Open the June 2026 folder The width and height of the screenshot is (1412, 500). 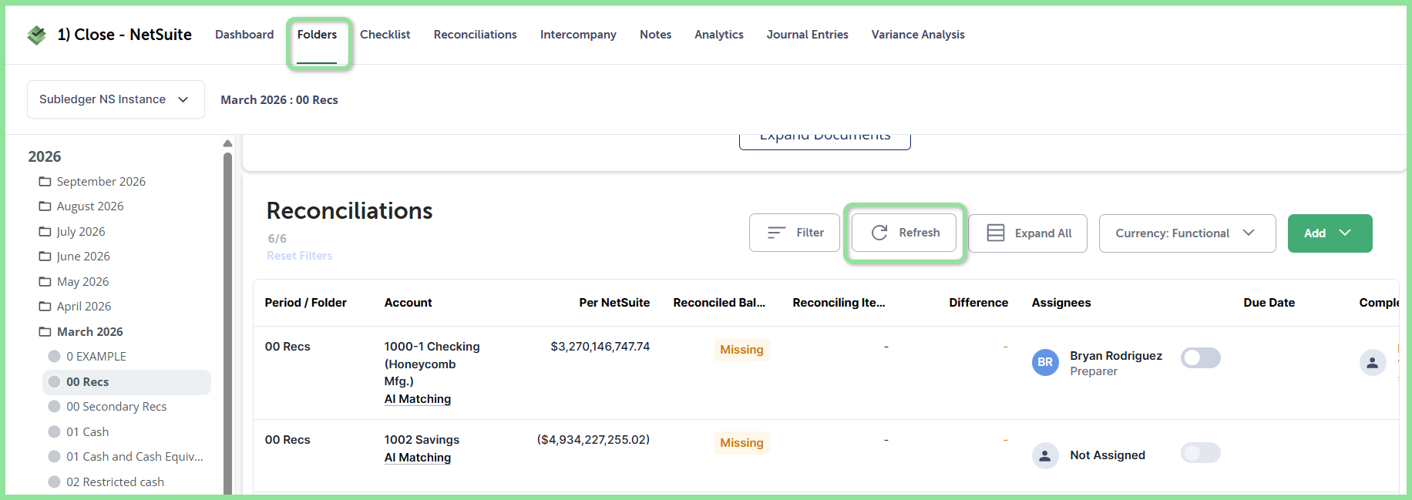pos(83,257)
